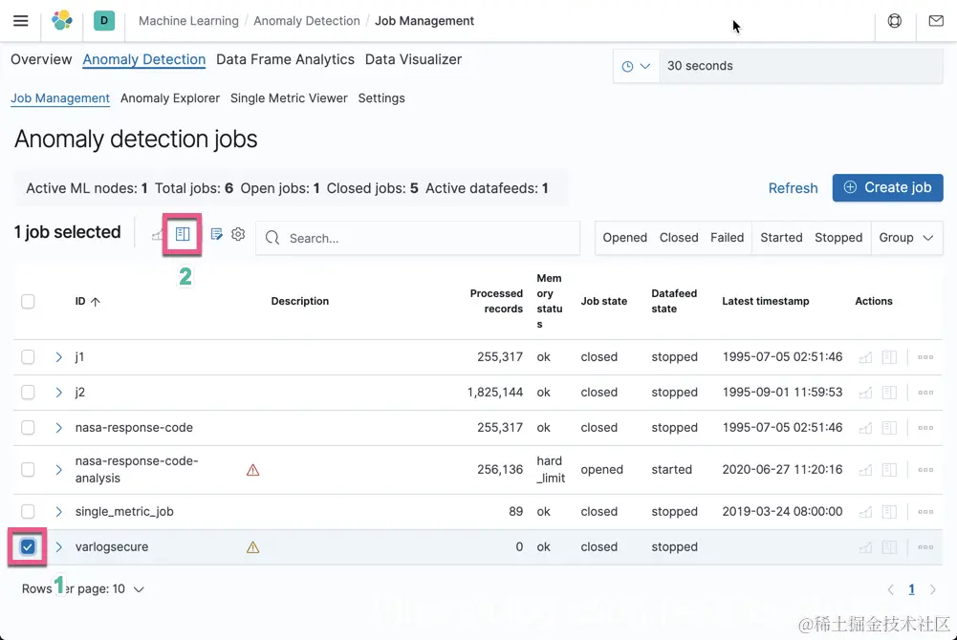Open Anomaly Explorer for j1
Viewport: 957px width, 640px height.
coord(889,357)
